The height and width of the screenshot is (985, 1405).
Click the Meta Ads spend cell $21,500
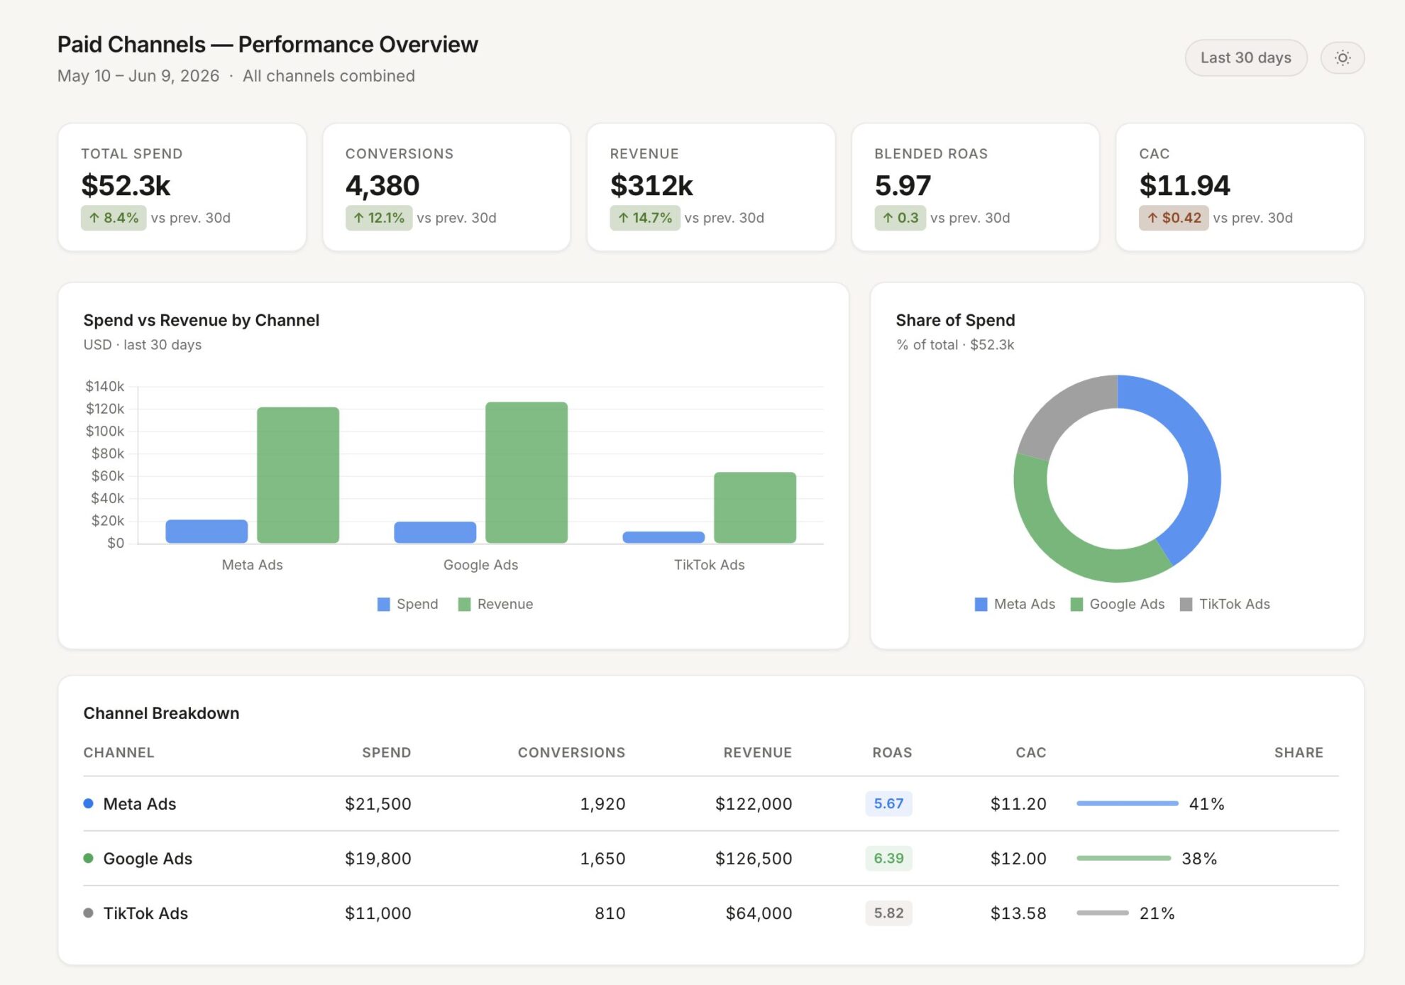pos(378,803)
